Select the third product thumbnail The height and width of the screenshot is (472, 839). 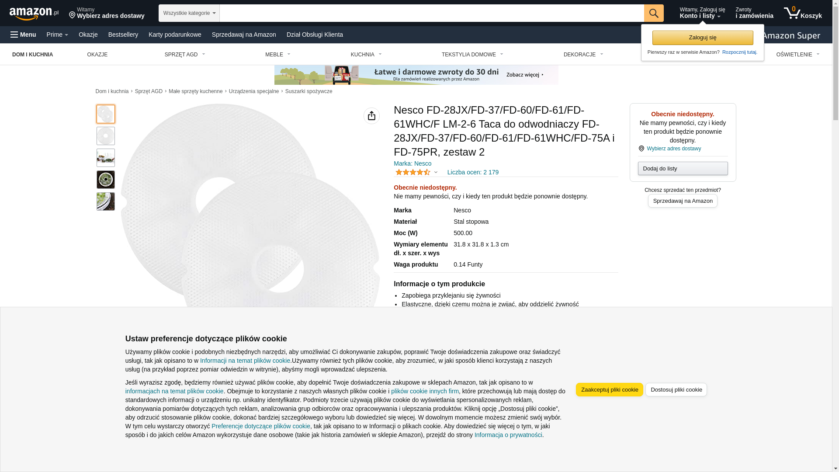pyautogui.click(x=106, y=158)
